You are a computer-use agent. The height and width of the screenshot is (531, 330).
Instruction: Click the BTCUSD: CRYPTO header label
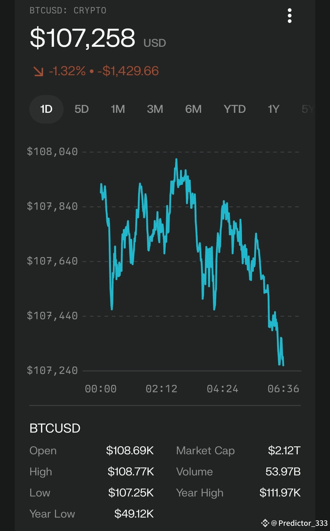[x=68, y=10]
